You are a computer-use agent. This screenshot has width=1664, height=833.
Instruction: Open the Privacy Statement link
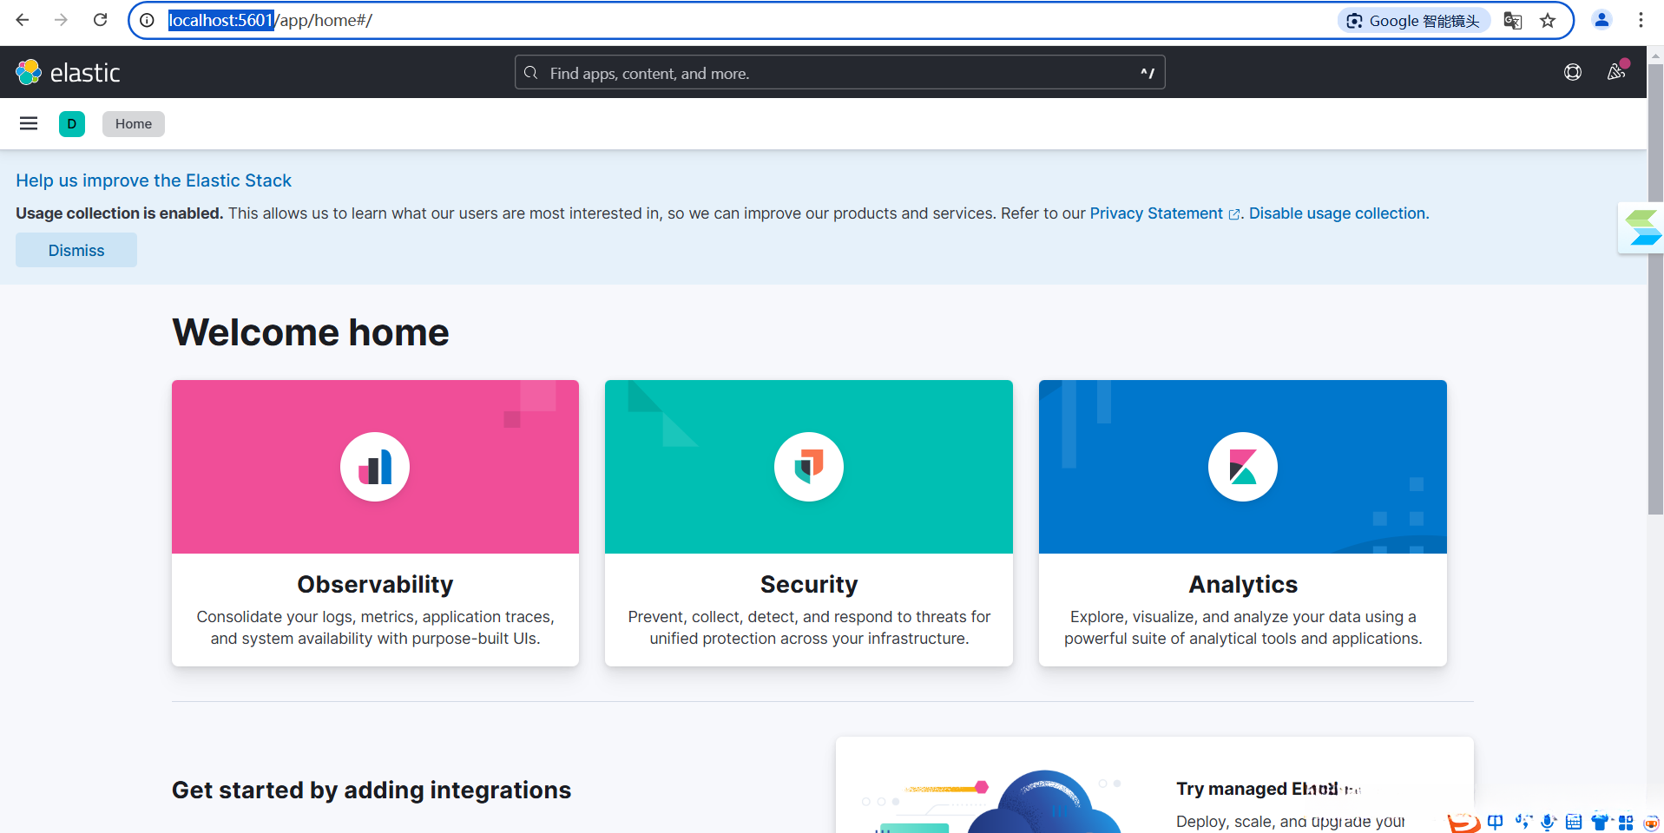pyautogui.click(x=1164, y=213)
